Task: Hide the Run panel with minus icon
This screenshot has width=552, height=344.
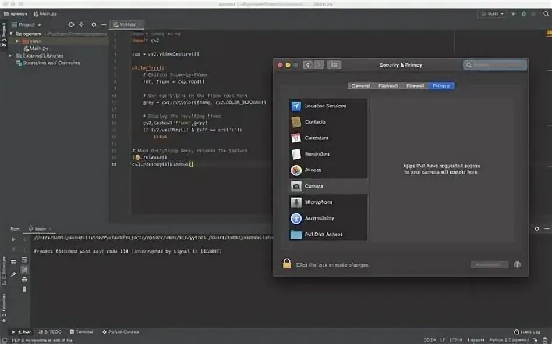Action: [547, 228]
